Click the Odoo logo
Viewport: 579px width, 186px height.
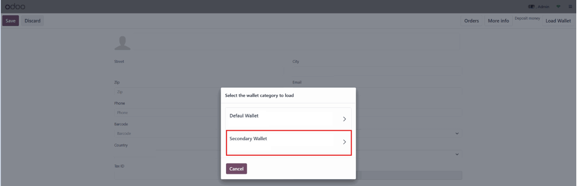[x=15, y=7]
